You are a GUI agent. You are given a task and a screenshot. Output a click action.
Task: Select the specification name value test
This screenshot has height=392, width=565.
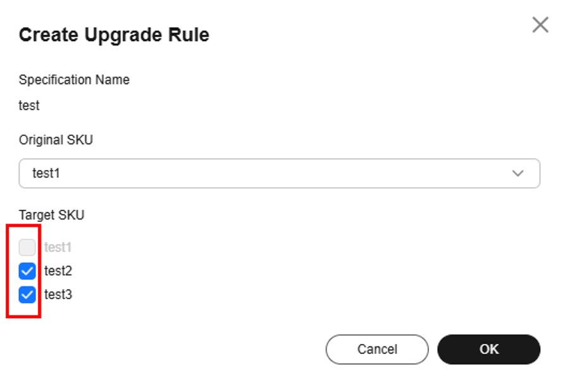29,106
